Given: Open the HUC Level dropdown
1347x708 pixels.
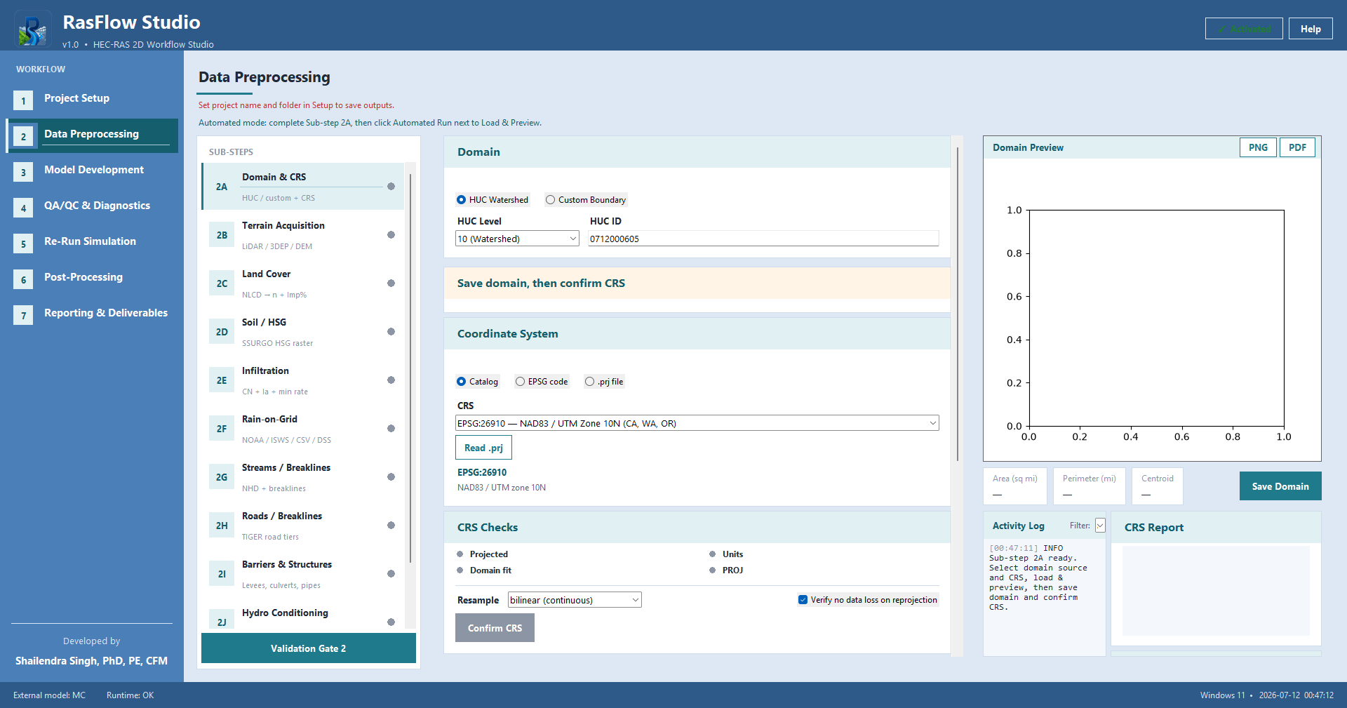Looking at the screenshot, I should (517, 239).
